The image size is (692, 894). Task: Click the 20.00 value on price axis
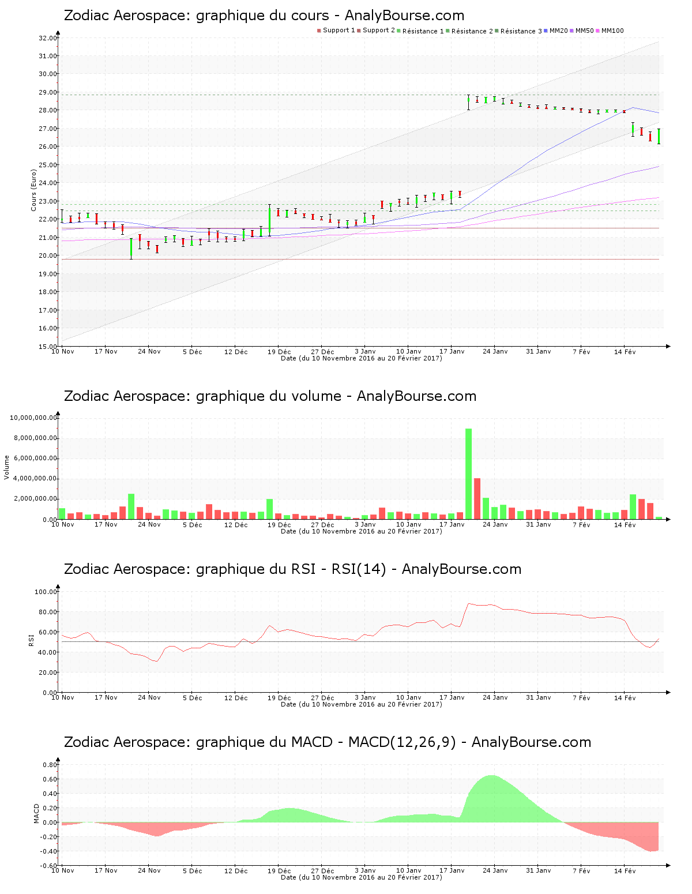point(48,256)
